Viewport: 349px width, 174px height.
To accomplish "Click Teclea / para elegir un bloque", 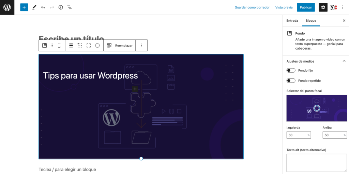I will 67,170.
